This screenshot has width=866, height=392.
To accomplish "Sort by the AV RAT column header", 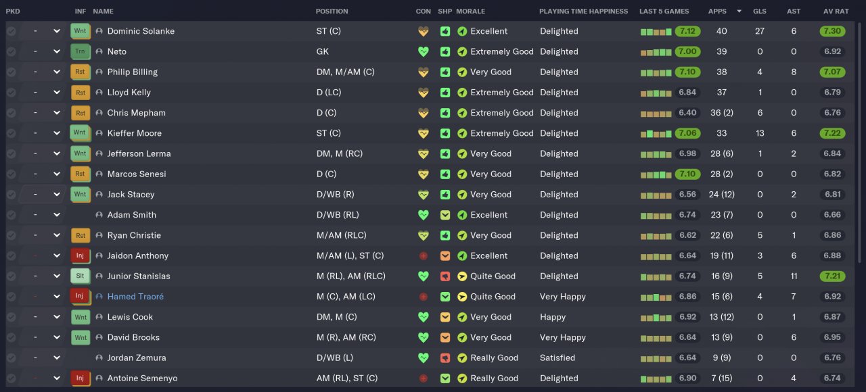I will (x=836, y=11).
